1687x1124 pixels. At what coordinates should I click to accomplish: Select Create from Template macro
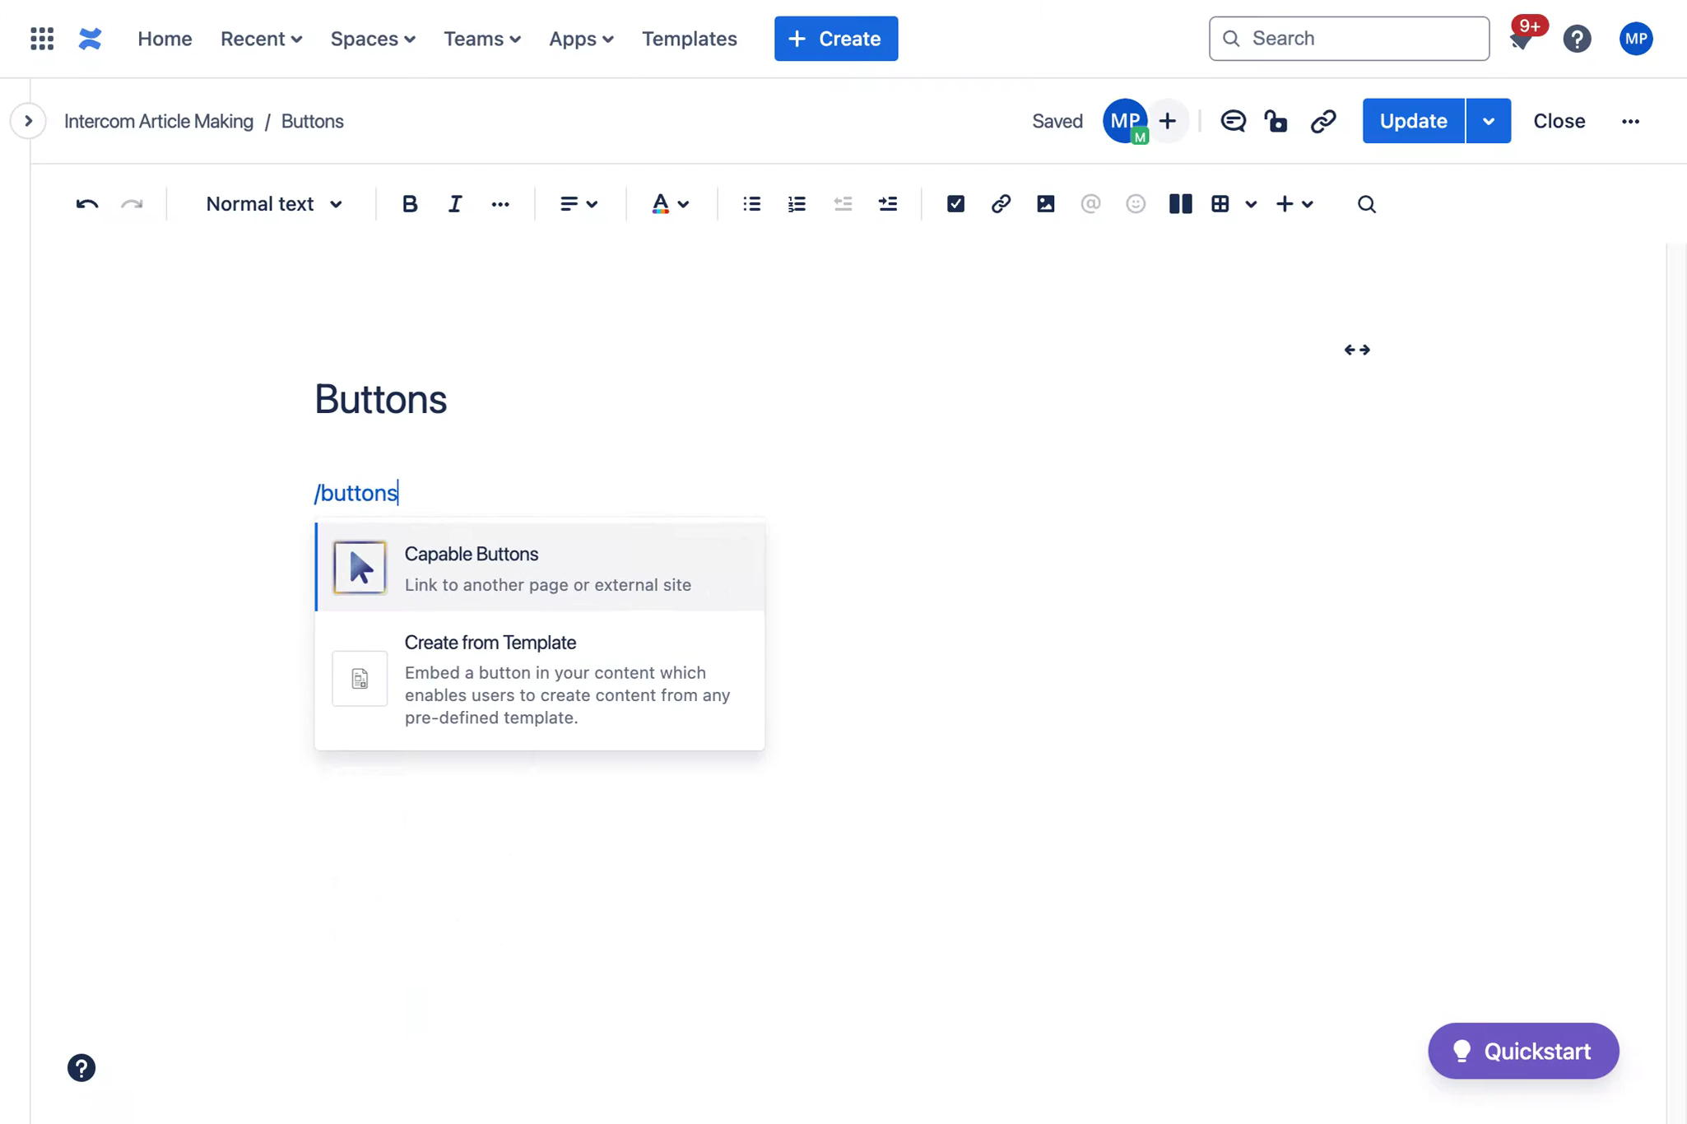[540, 679]
